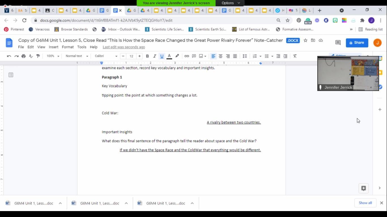Viewport: 387px width, 217px height.
Task: Click the Print icon
Action: (x=24, y=56)
